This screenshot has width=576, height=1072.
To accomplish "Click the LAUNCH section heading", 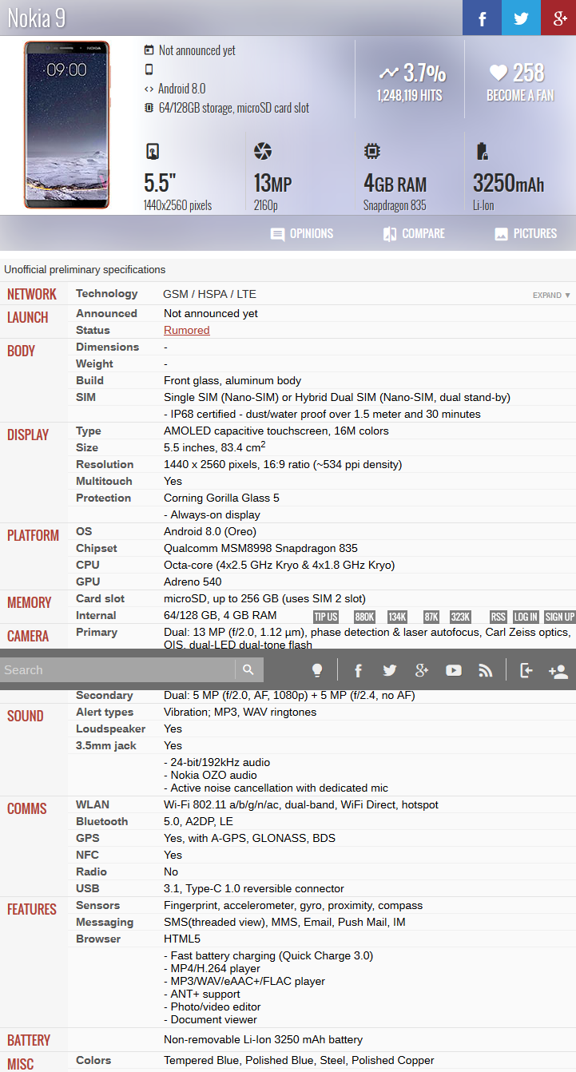I will click(28, 317).
